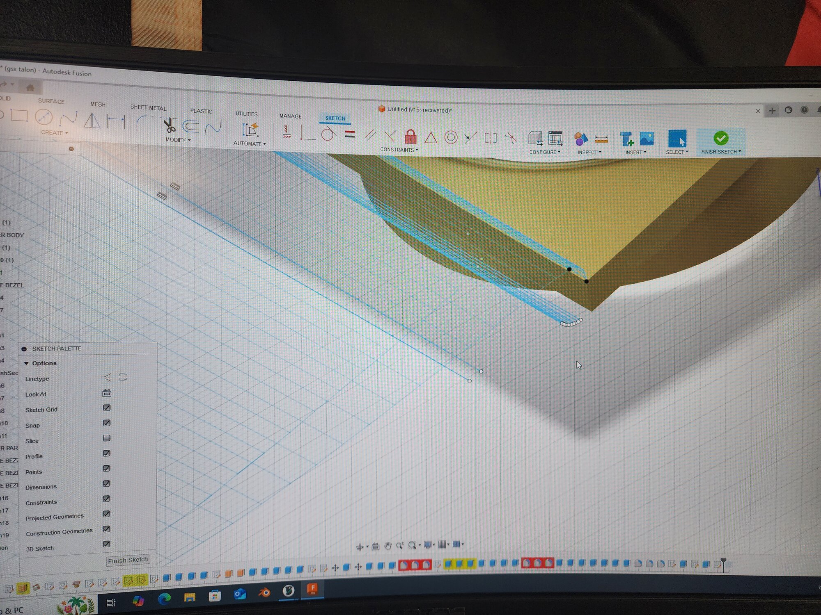Open a new design tab with plus button

[772, 111]
